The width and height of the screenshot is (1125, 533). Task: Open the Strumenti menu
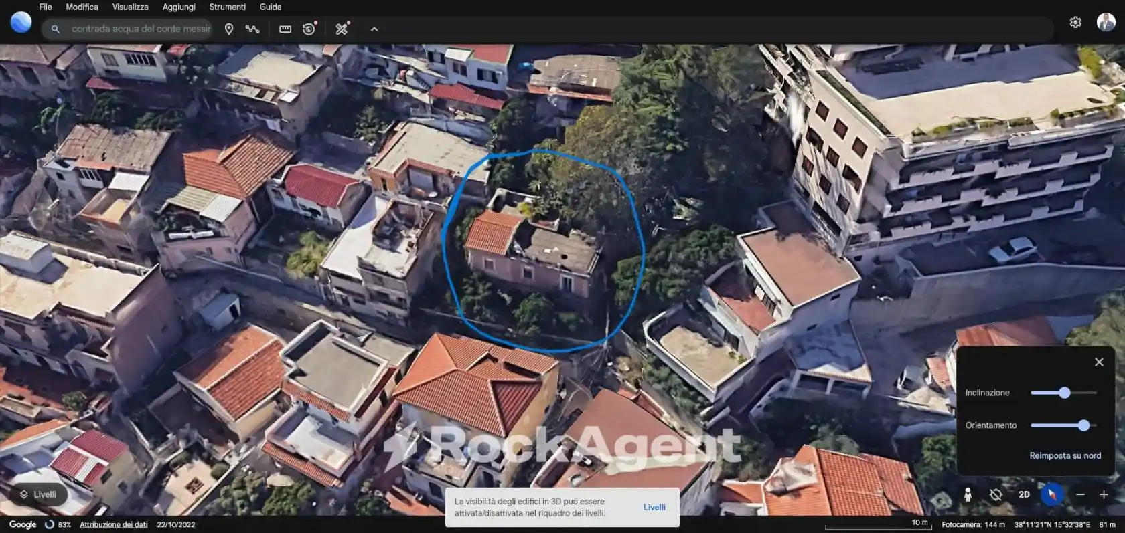point(227,7)
